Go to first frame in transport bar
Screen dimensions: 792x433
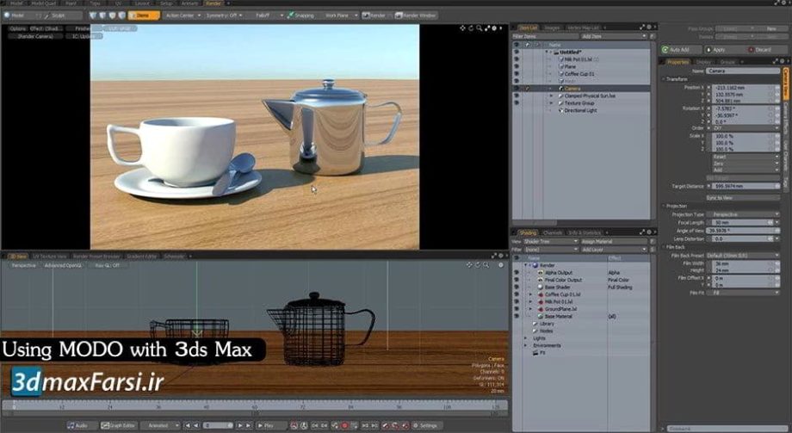[x=188, y=425]
